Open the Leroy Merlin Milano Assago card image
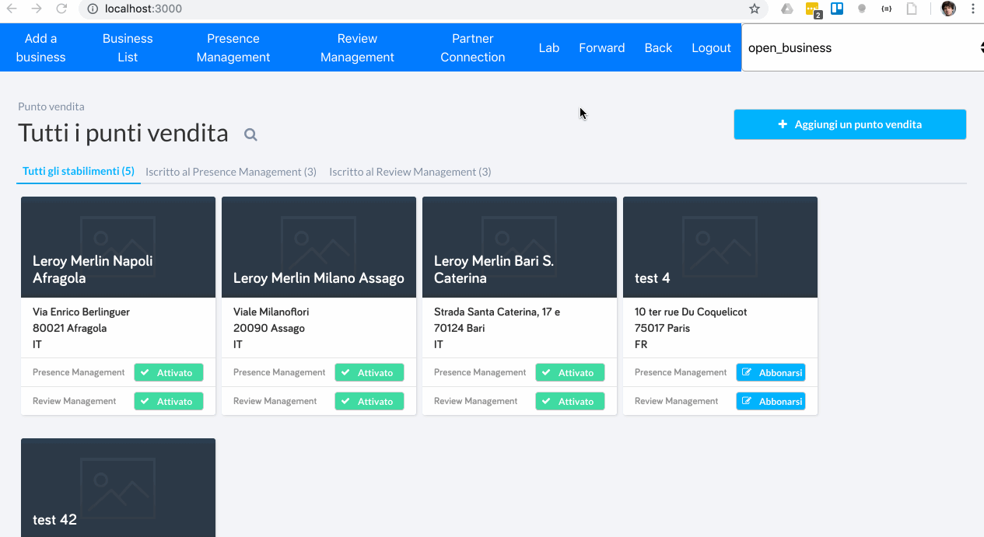 coord(319,247)
